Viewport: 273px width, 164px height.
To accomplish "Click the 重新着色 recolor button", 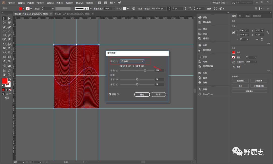I will tap(249, 91).
